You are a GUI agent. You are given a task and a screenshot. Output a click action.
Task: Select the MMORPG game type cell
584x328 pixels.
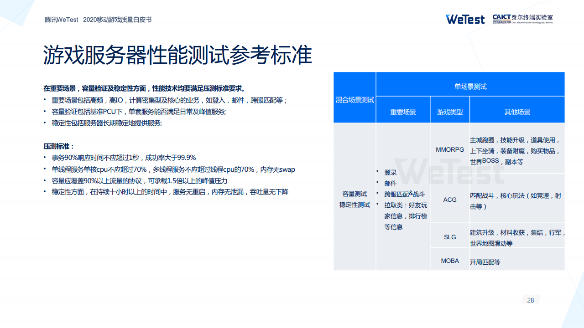click(450, 149)
